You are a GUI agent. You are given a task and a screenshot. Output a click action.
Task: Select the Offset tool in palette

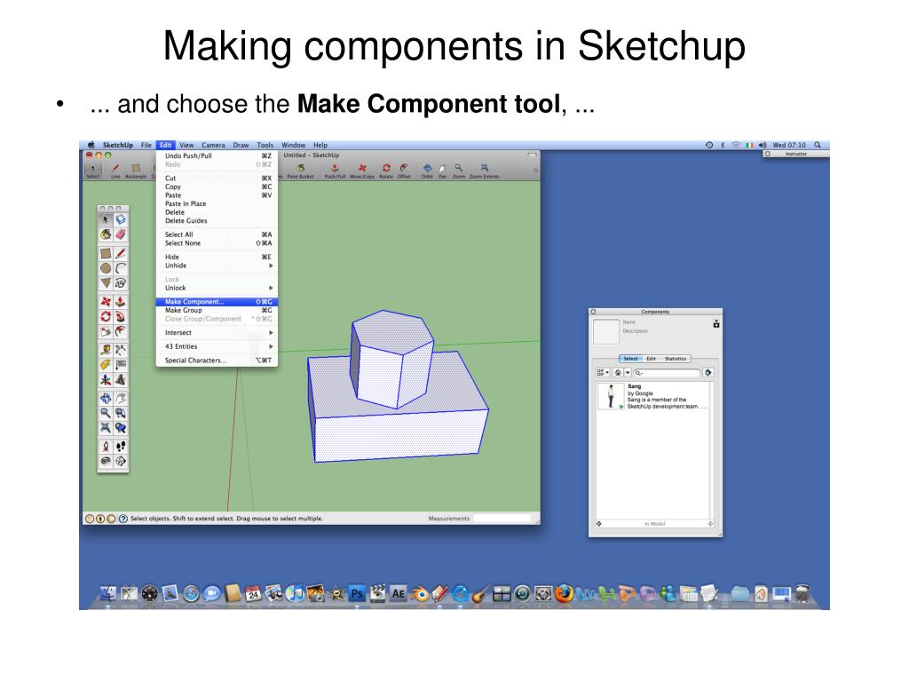[121, 331]
